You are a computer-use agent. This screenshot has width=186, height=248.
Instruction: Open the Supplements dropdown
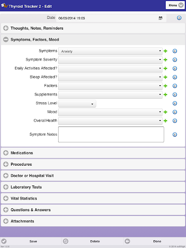pyautogui.click(x=110, y=95)
